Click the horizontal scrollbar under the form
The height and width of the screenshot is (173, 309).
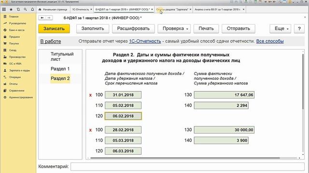(185, 158)
